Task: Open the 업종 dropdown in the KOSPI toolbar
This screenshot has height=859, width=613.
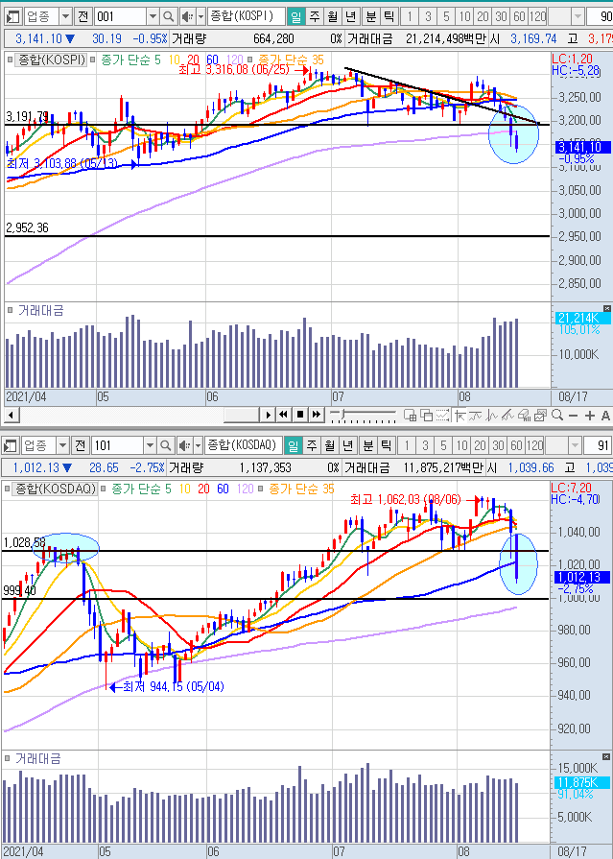Action: 64,16
